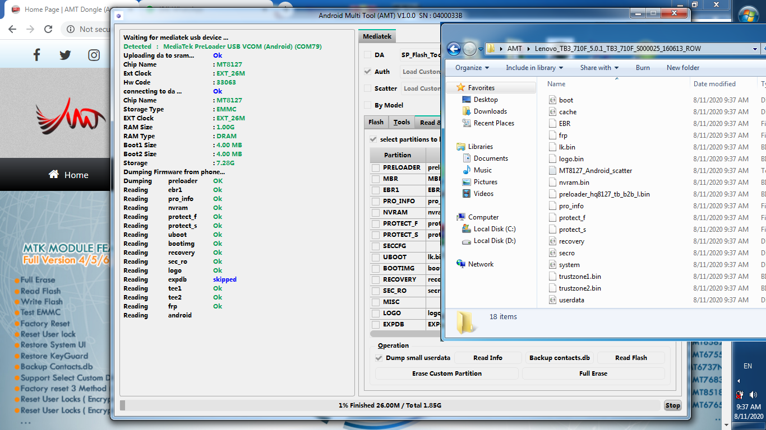
Task: Select Computer in the Explorer sidebar
Action: click(478, 217)
